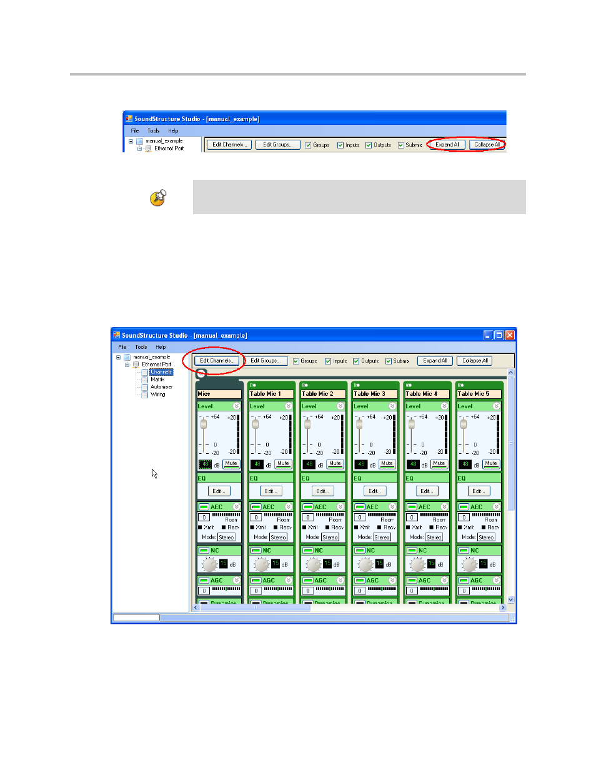The image size is (596, 771).
Task: Open the Tools menu in upper window
Action: click(x=154, y=131)
